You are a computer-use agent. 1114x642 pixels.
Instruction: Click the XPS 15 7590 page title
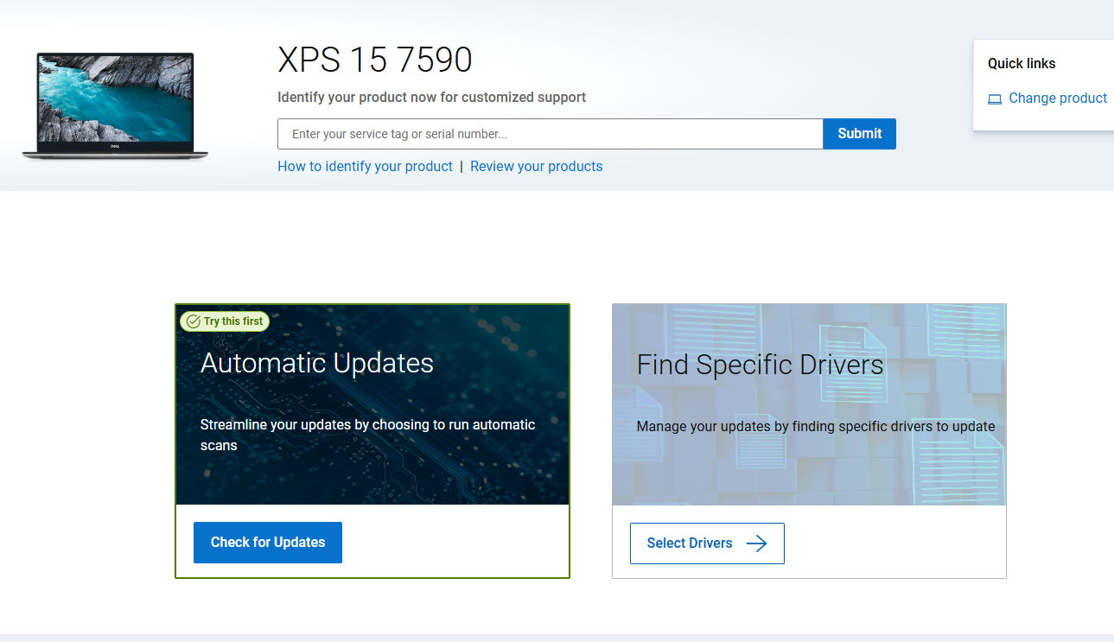pos(374,60)
